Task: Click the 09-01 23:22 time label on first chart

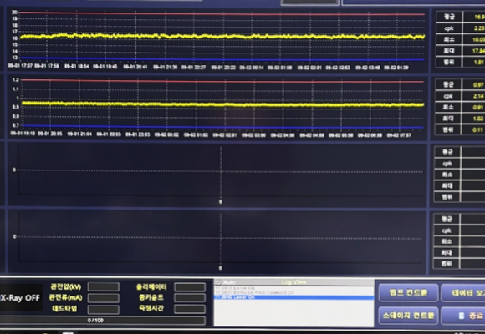Action: (x=223, y=67)
